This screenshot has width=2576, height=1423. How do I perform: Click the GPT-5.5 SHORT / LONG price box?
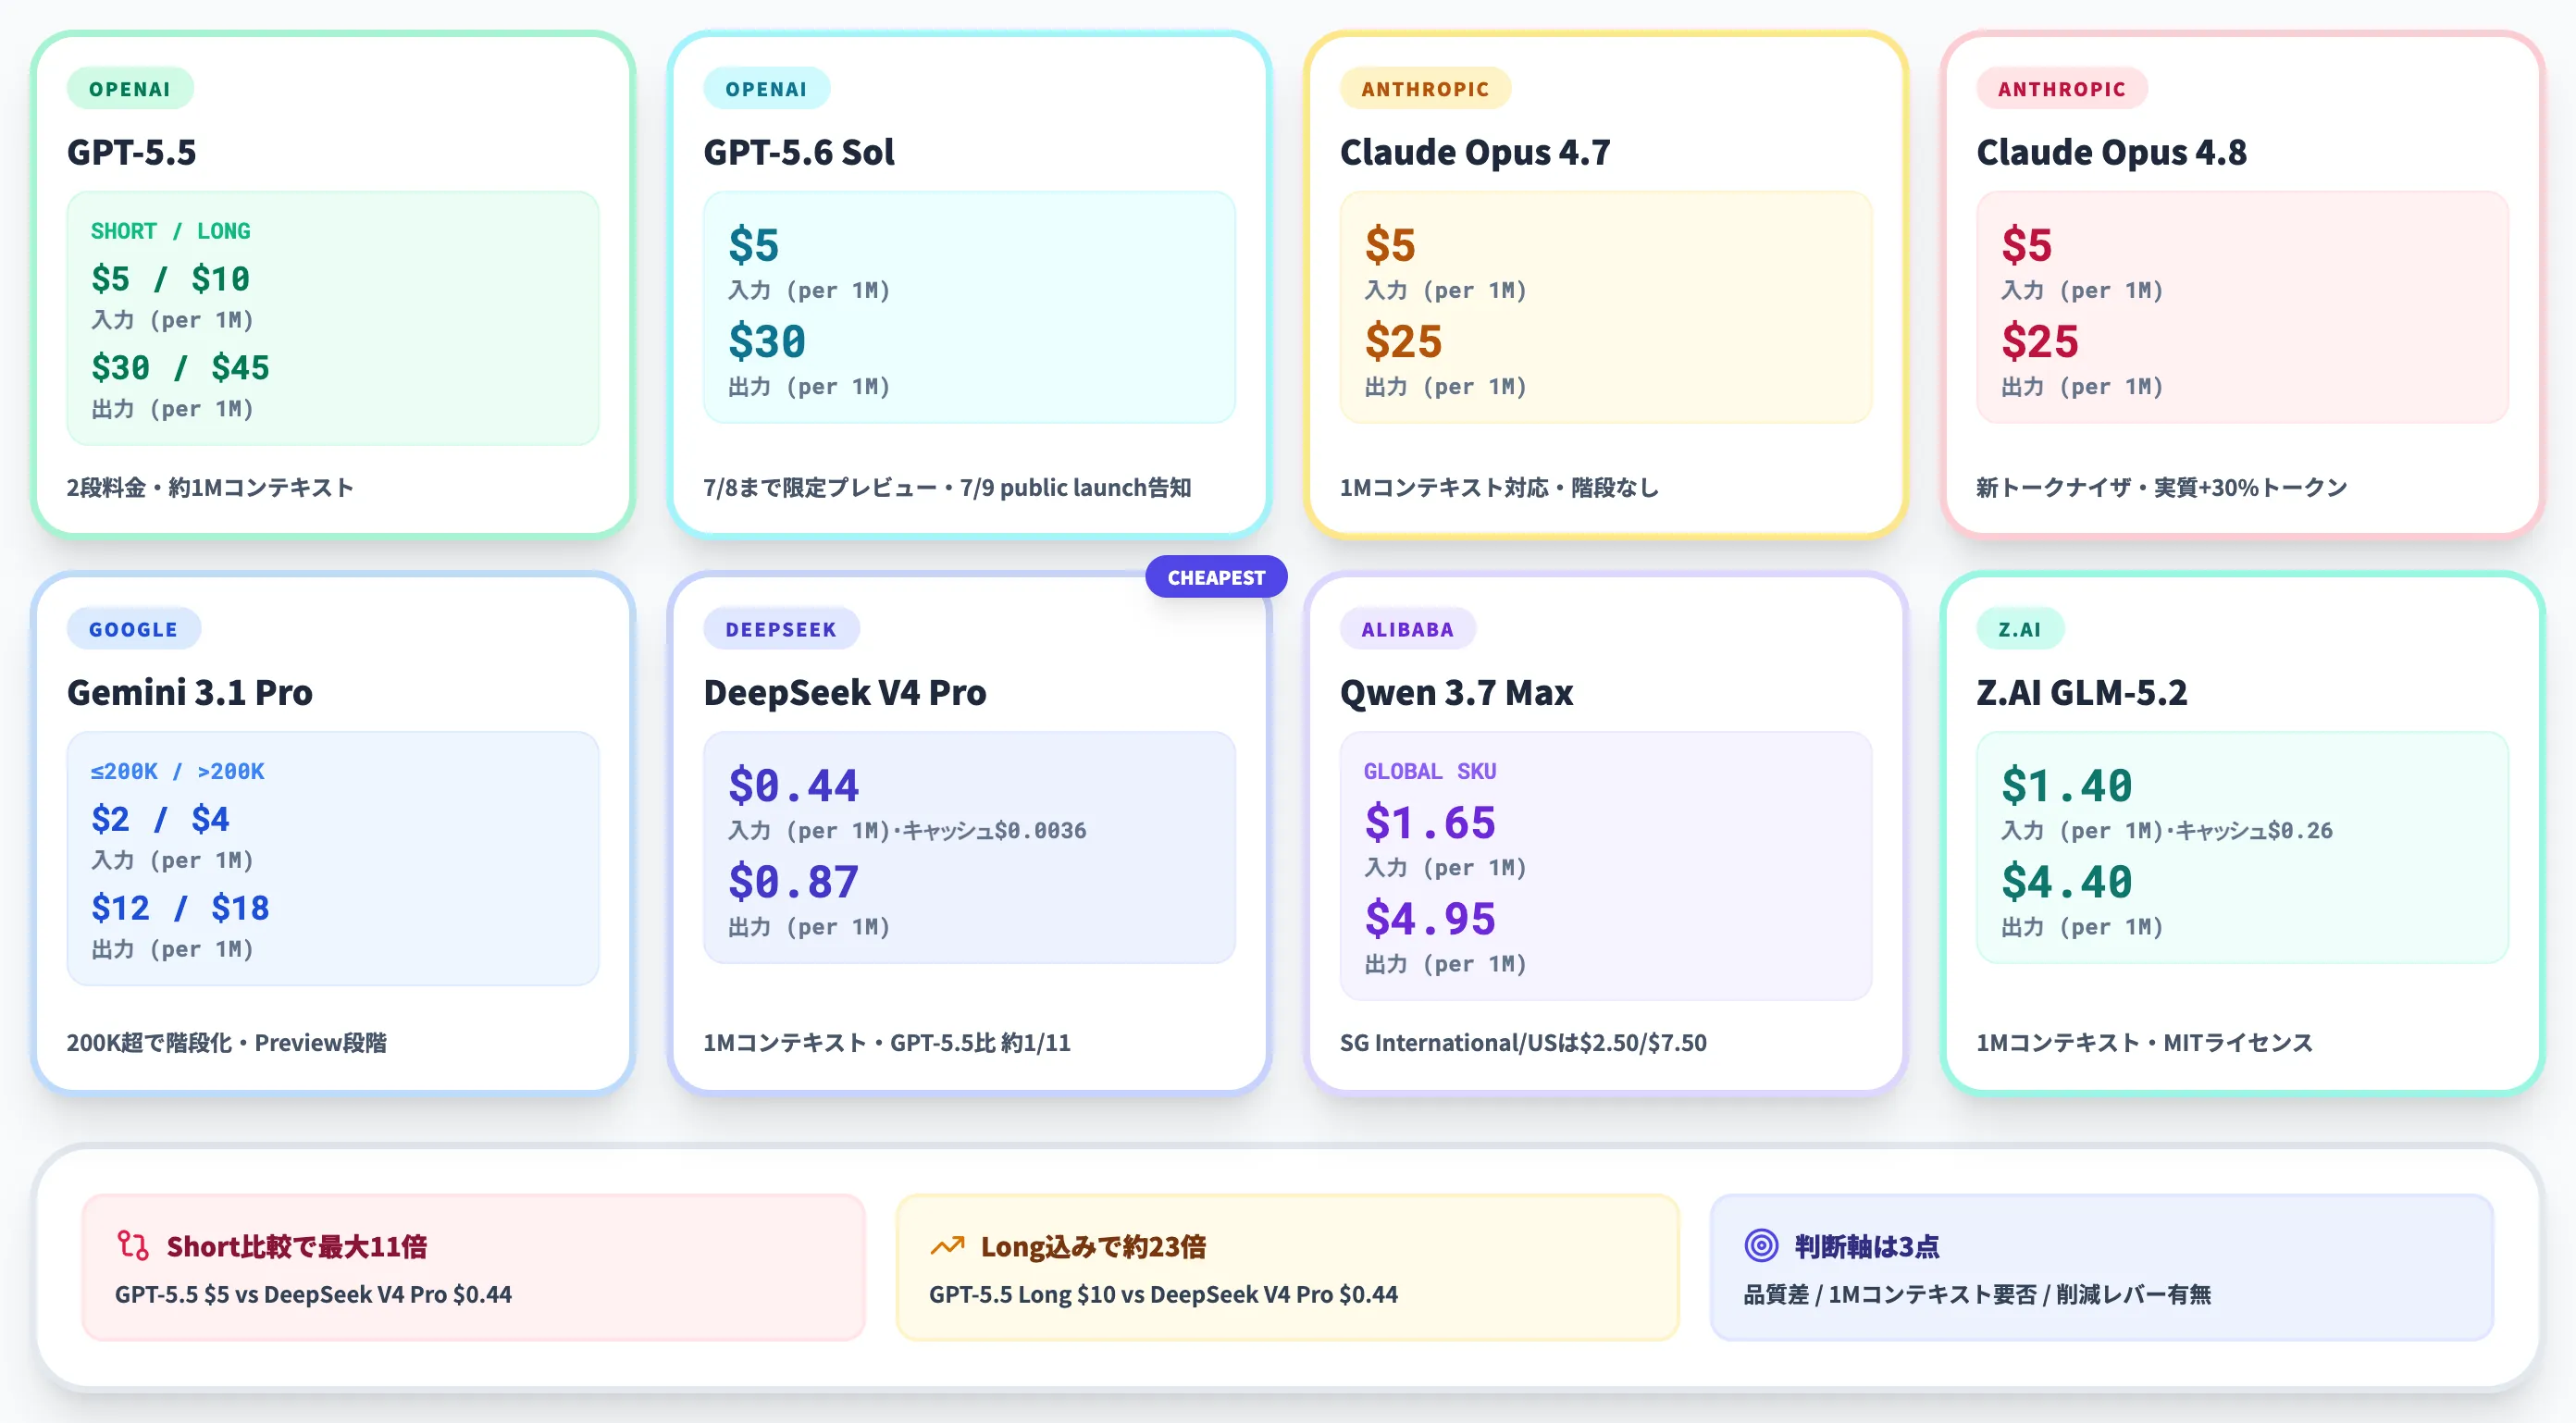coord(333,318)
